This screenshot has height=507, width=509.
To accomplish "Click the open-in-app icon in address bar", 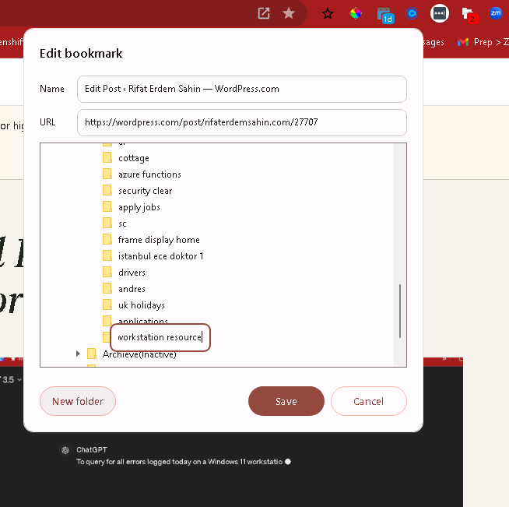I will 264,13.
